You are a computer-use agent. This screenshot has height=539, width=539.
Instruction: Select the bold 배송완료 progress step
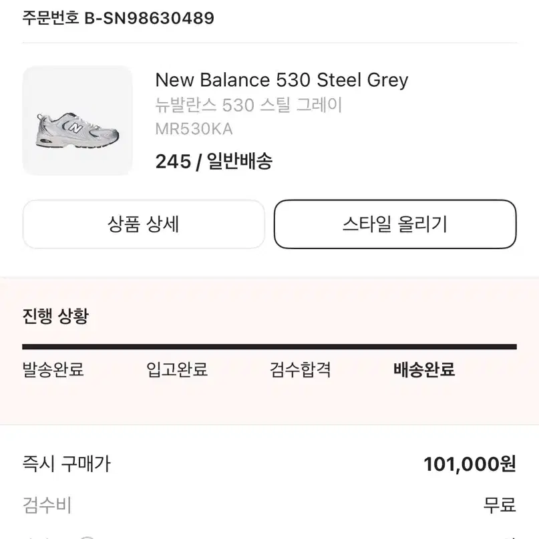coord(424,370)
